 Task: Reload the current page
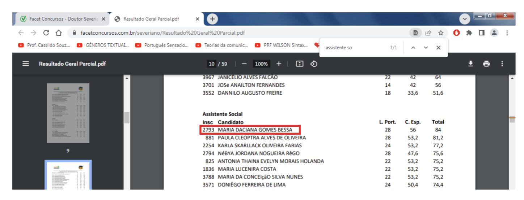46,33
